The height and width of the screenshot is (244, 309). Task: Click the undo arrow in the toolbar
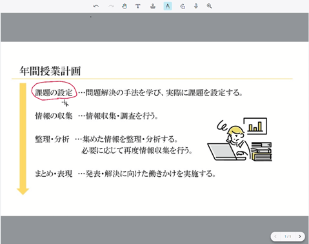(96, 6)
